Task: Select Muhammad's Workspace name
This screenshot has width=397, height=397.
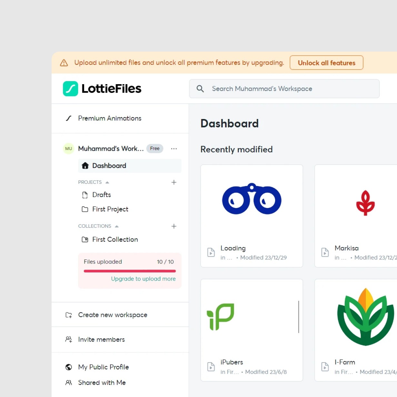Action: (x=111, y=149)
